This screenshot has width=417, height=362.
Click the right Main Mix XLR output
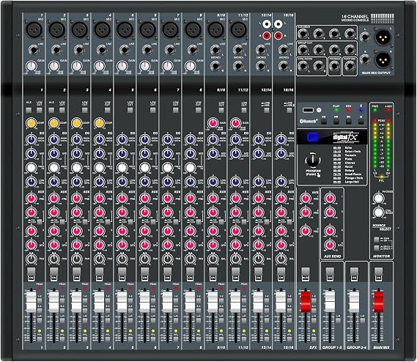[x=383, y=59]
